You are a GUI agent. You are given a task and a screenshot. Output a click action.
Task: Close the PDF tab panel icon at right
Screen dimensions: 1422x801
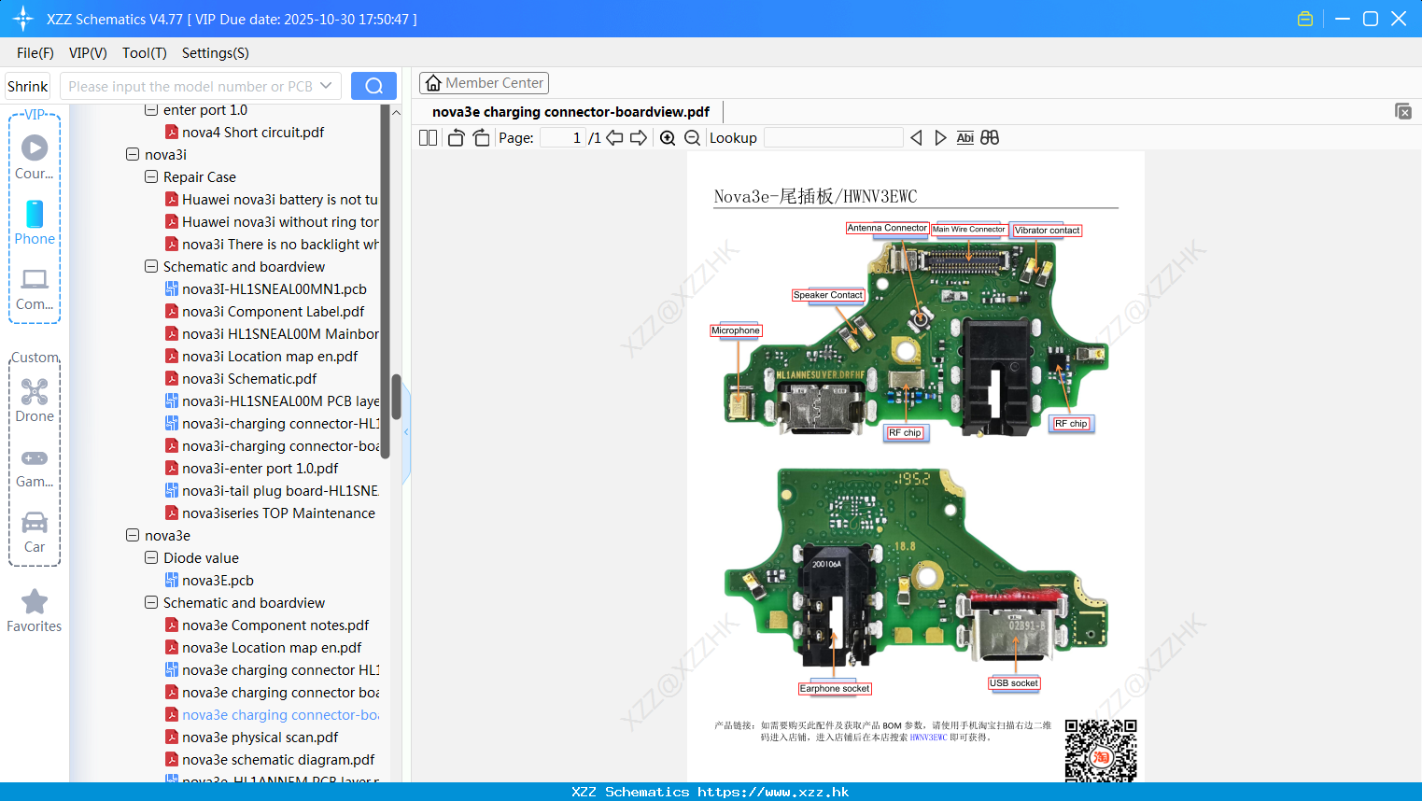click(x=1402, y=111)
